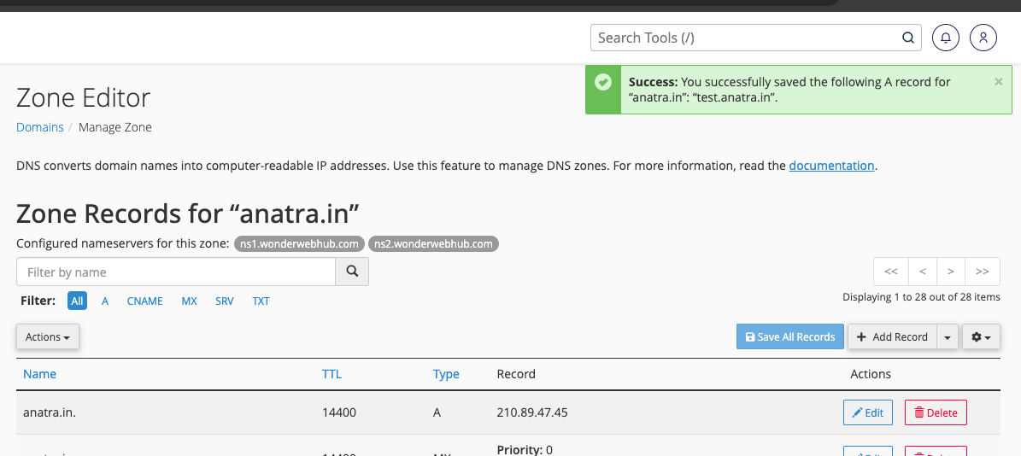Screen dimensions: 1021x456
Task: Click the search magnifier in Search Tools
Action: coord(907,38)
